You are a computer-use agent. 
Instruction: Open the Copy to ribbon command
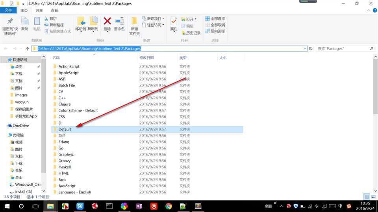tap(93, 24)
